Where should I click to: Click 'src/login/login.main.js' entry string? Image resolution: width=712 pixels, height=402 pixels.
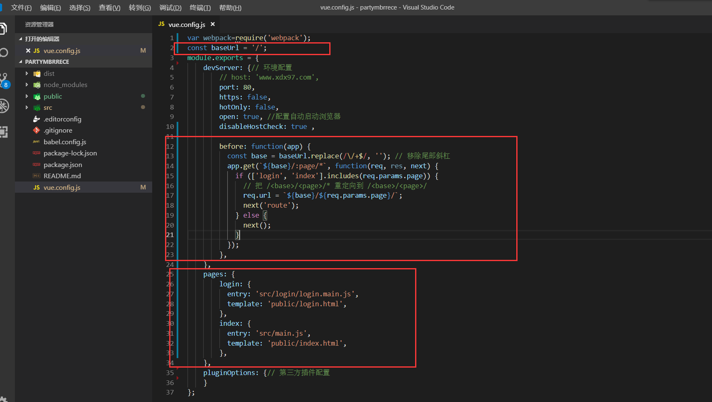point(305,294)
